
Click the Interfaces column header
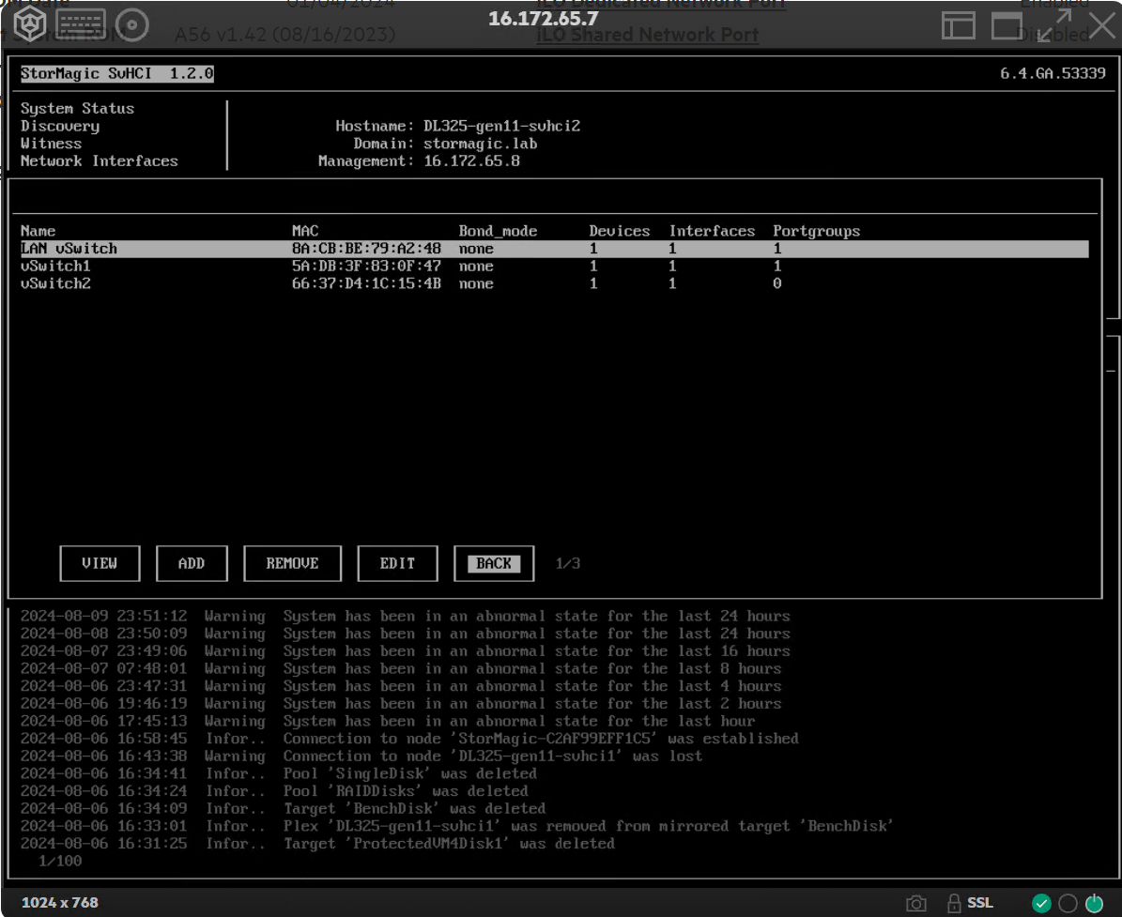pos(712,231)
